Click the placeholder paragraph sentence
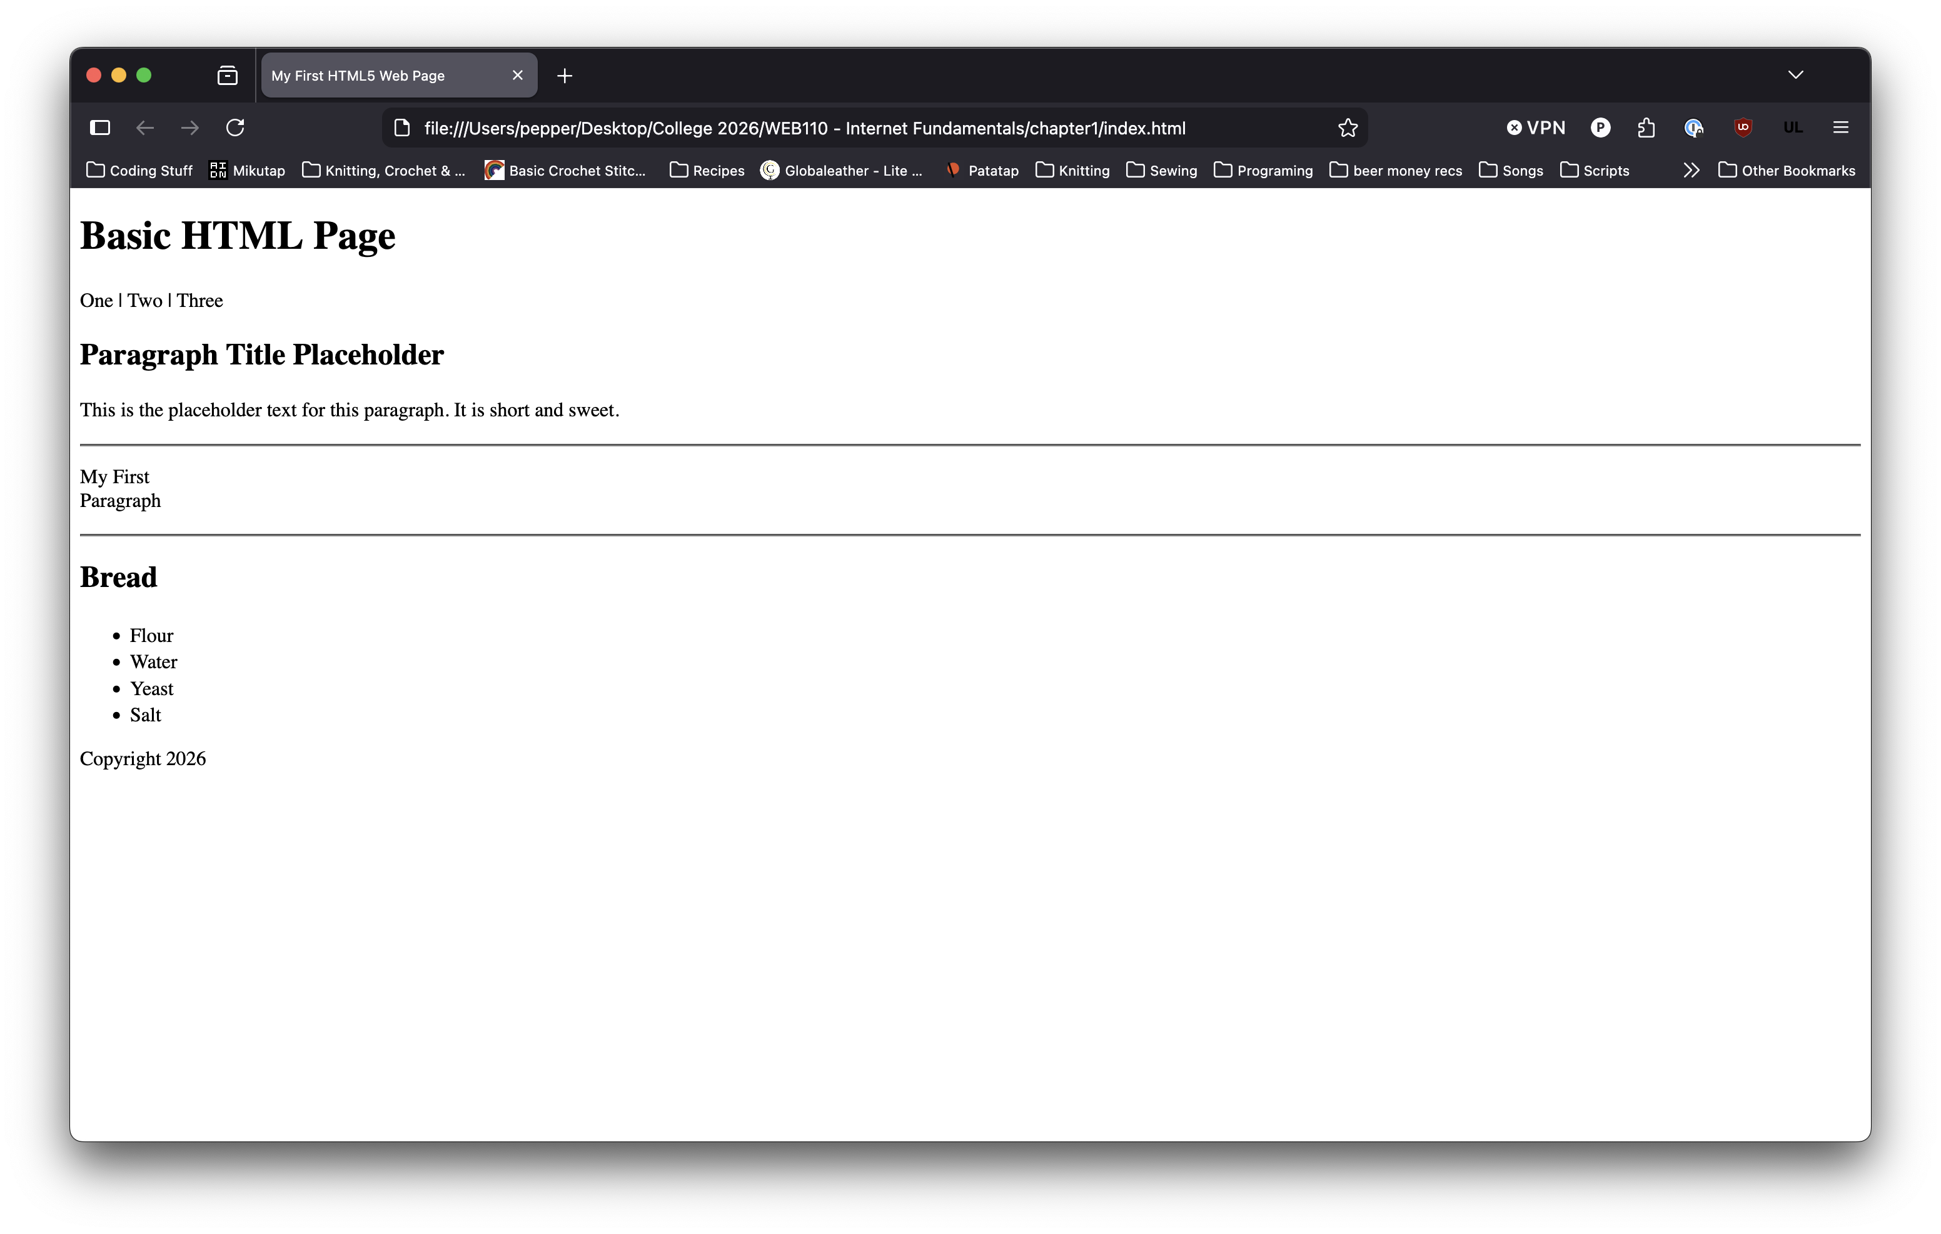1941x1234 pixels. (x=350, y=409)
